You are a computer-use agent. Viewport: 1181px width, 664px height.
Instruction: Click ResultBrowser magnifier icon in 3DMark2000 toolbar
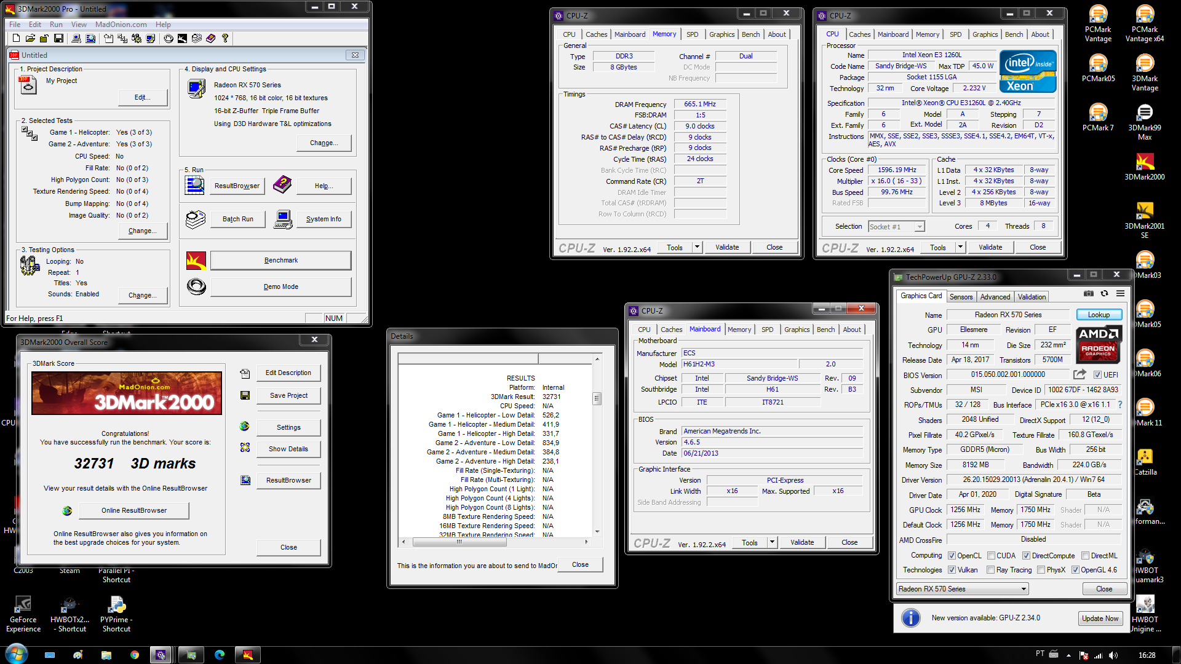coord(90,38)
